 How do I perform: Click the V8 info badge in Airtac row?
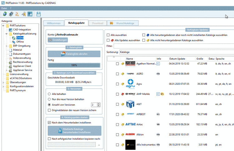pos(158,124)
